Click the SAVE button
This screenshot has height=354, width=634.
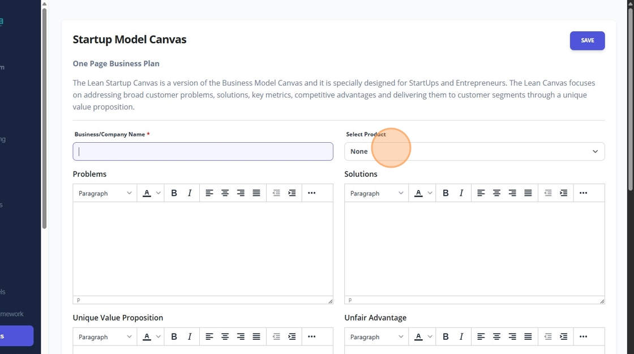pos(587,41)
